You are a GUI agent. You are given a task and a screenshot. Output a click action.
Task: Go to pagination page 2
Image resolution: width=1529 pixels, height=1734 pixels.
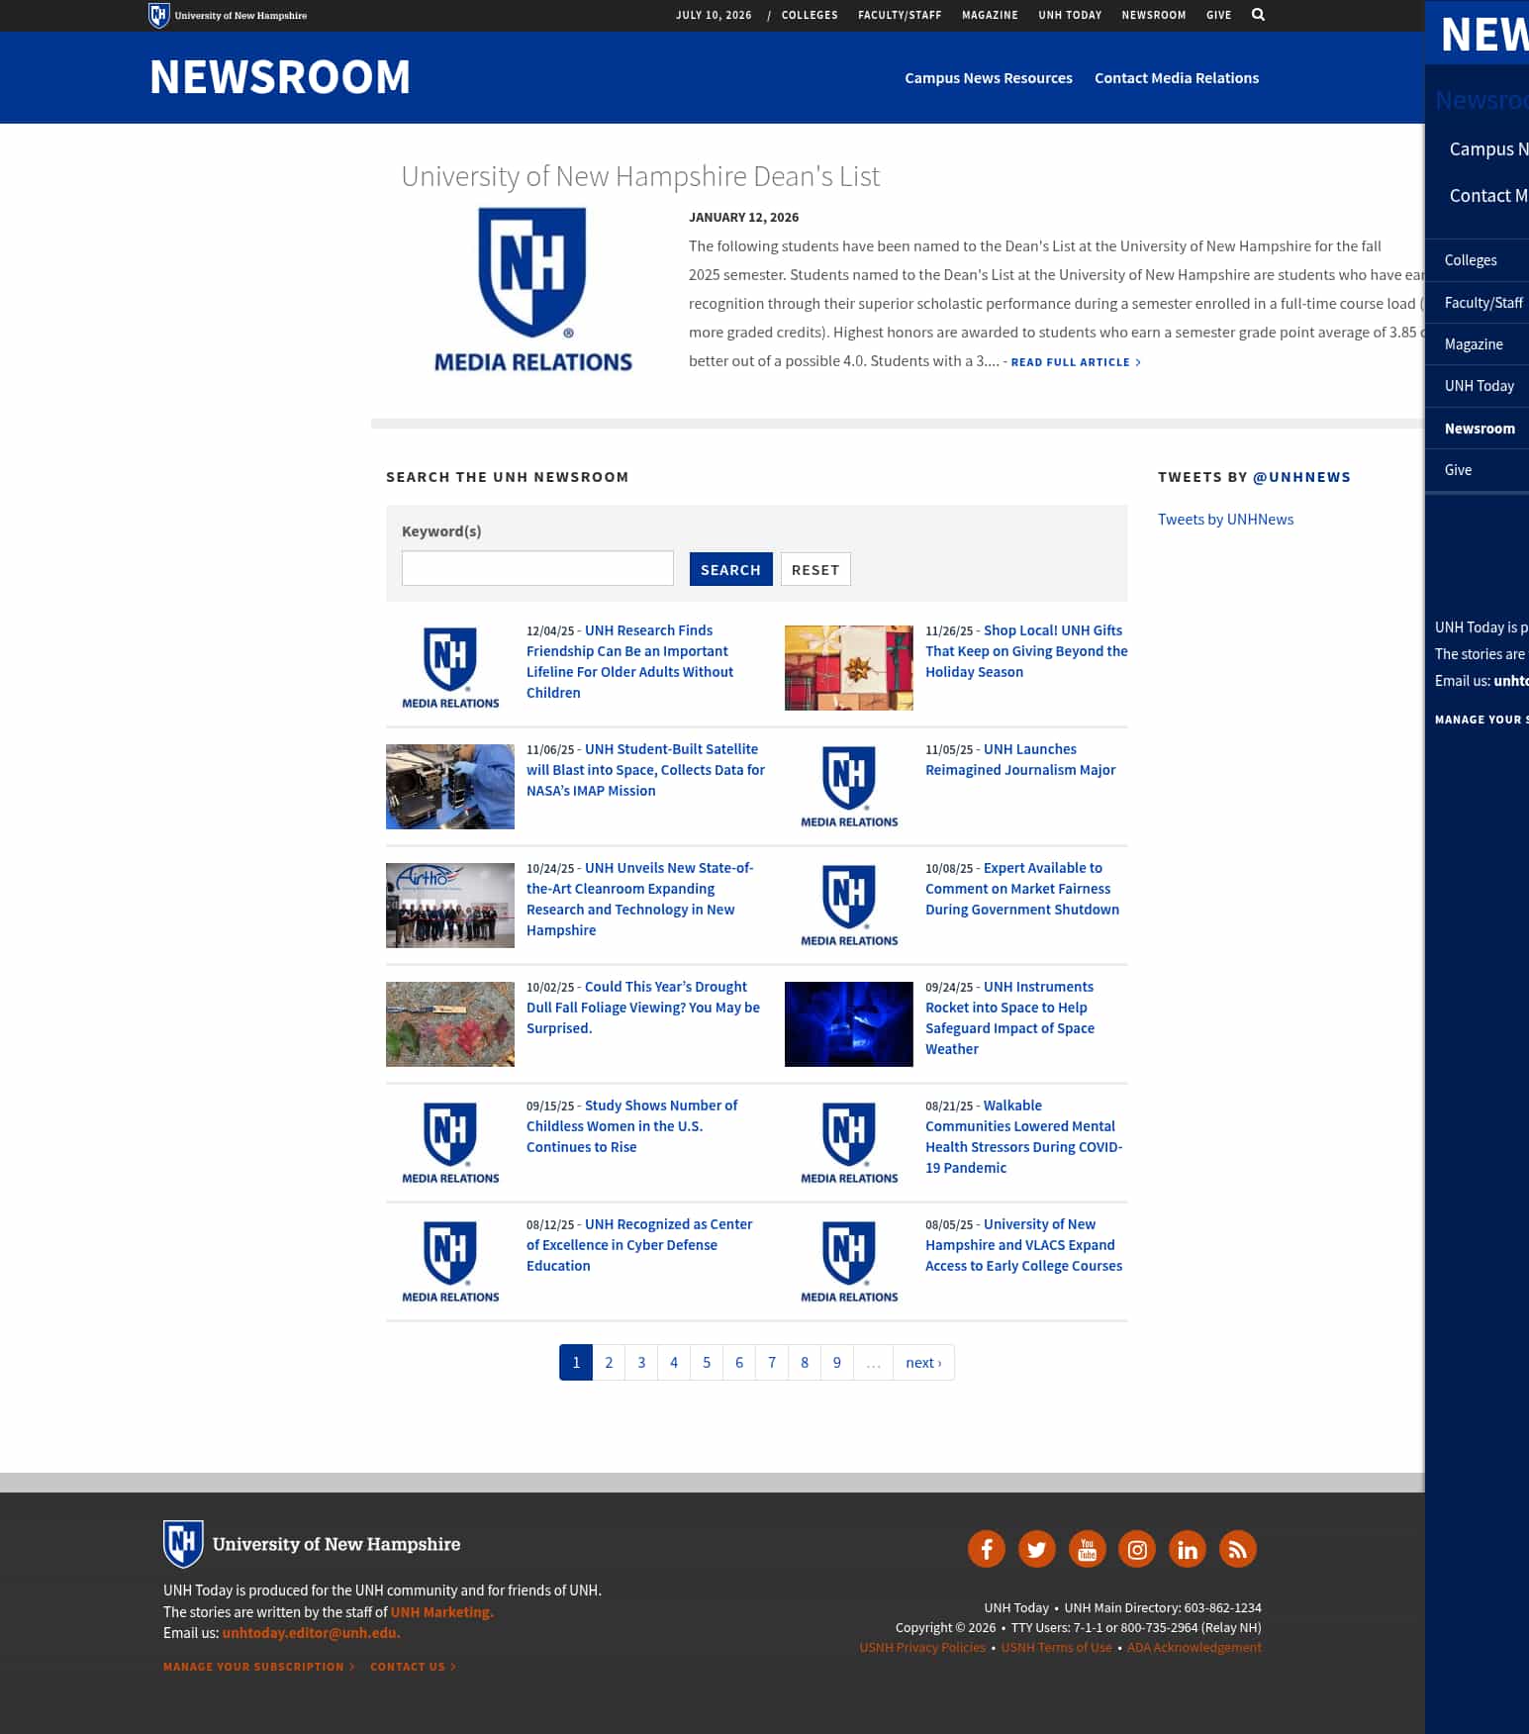(609, 1363)
